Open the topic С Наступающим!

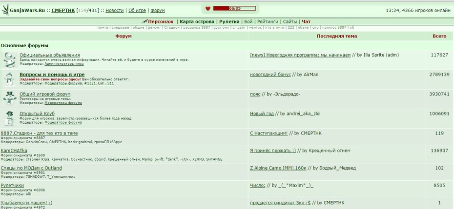tap(268, 133)
